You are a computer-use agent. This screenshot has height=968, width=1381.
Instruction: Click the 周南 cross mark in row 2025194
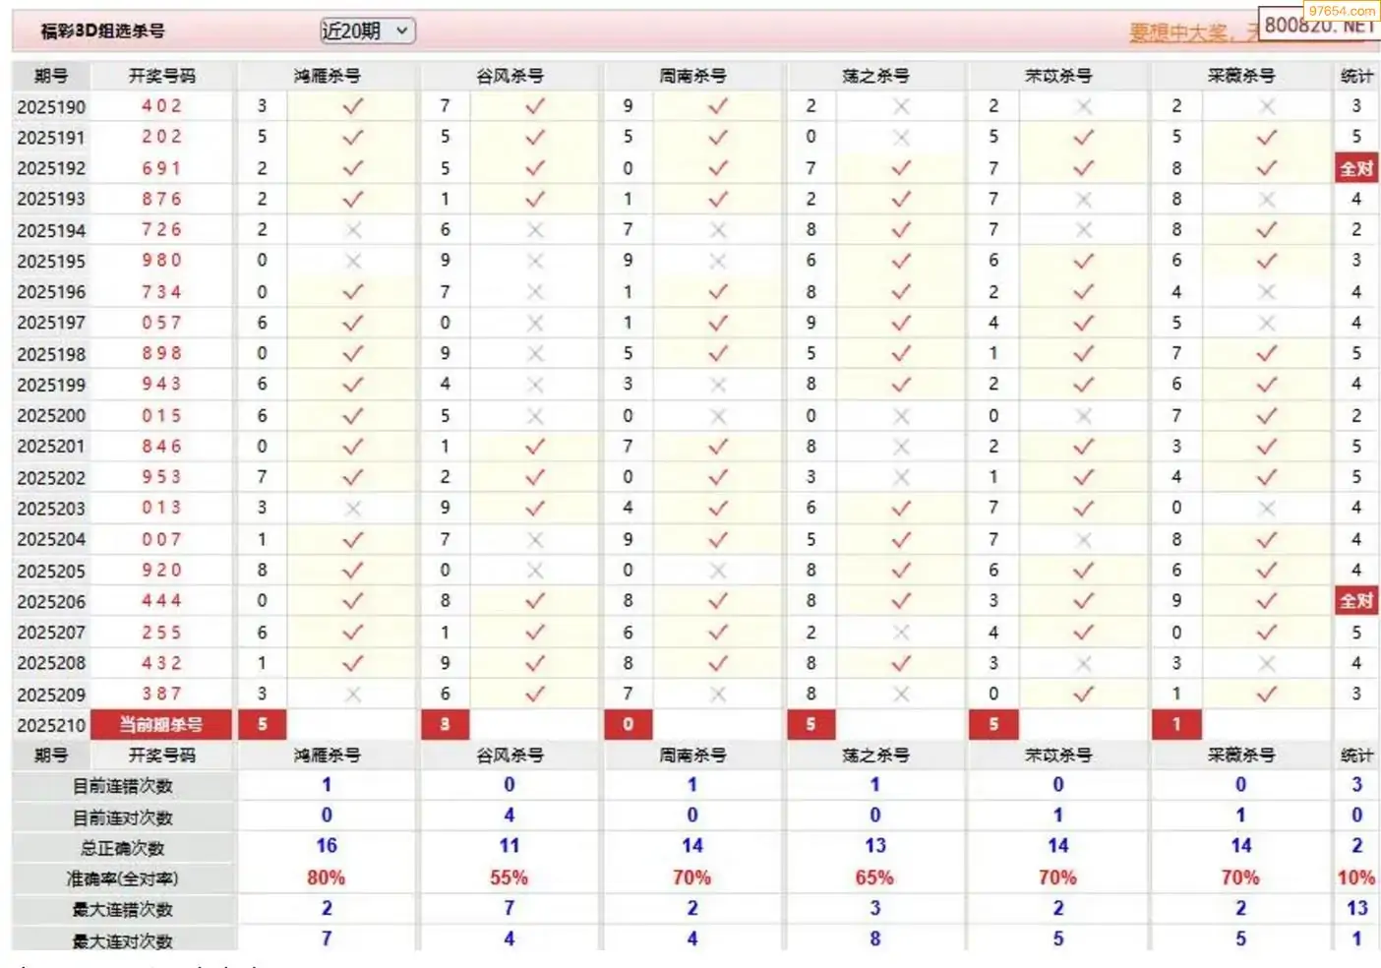(x=718, y=230)
